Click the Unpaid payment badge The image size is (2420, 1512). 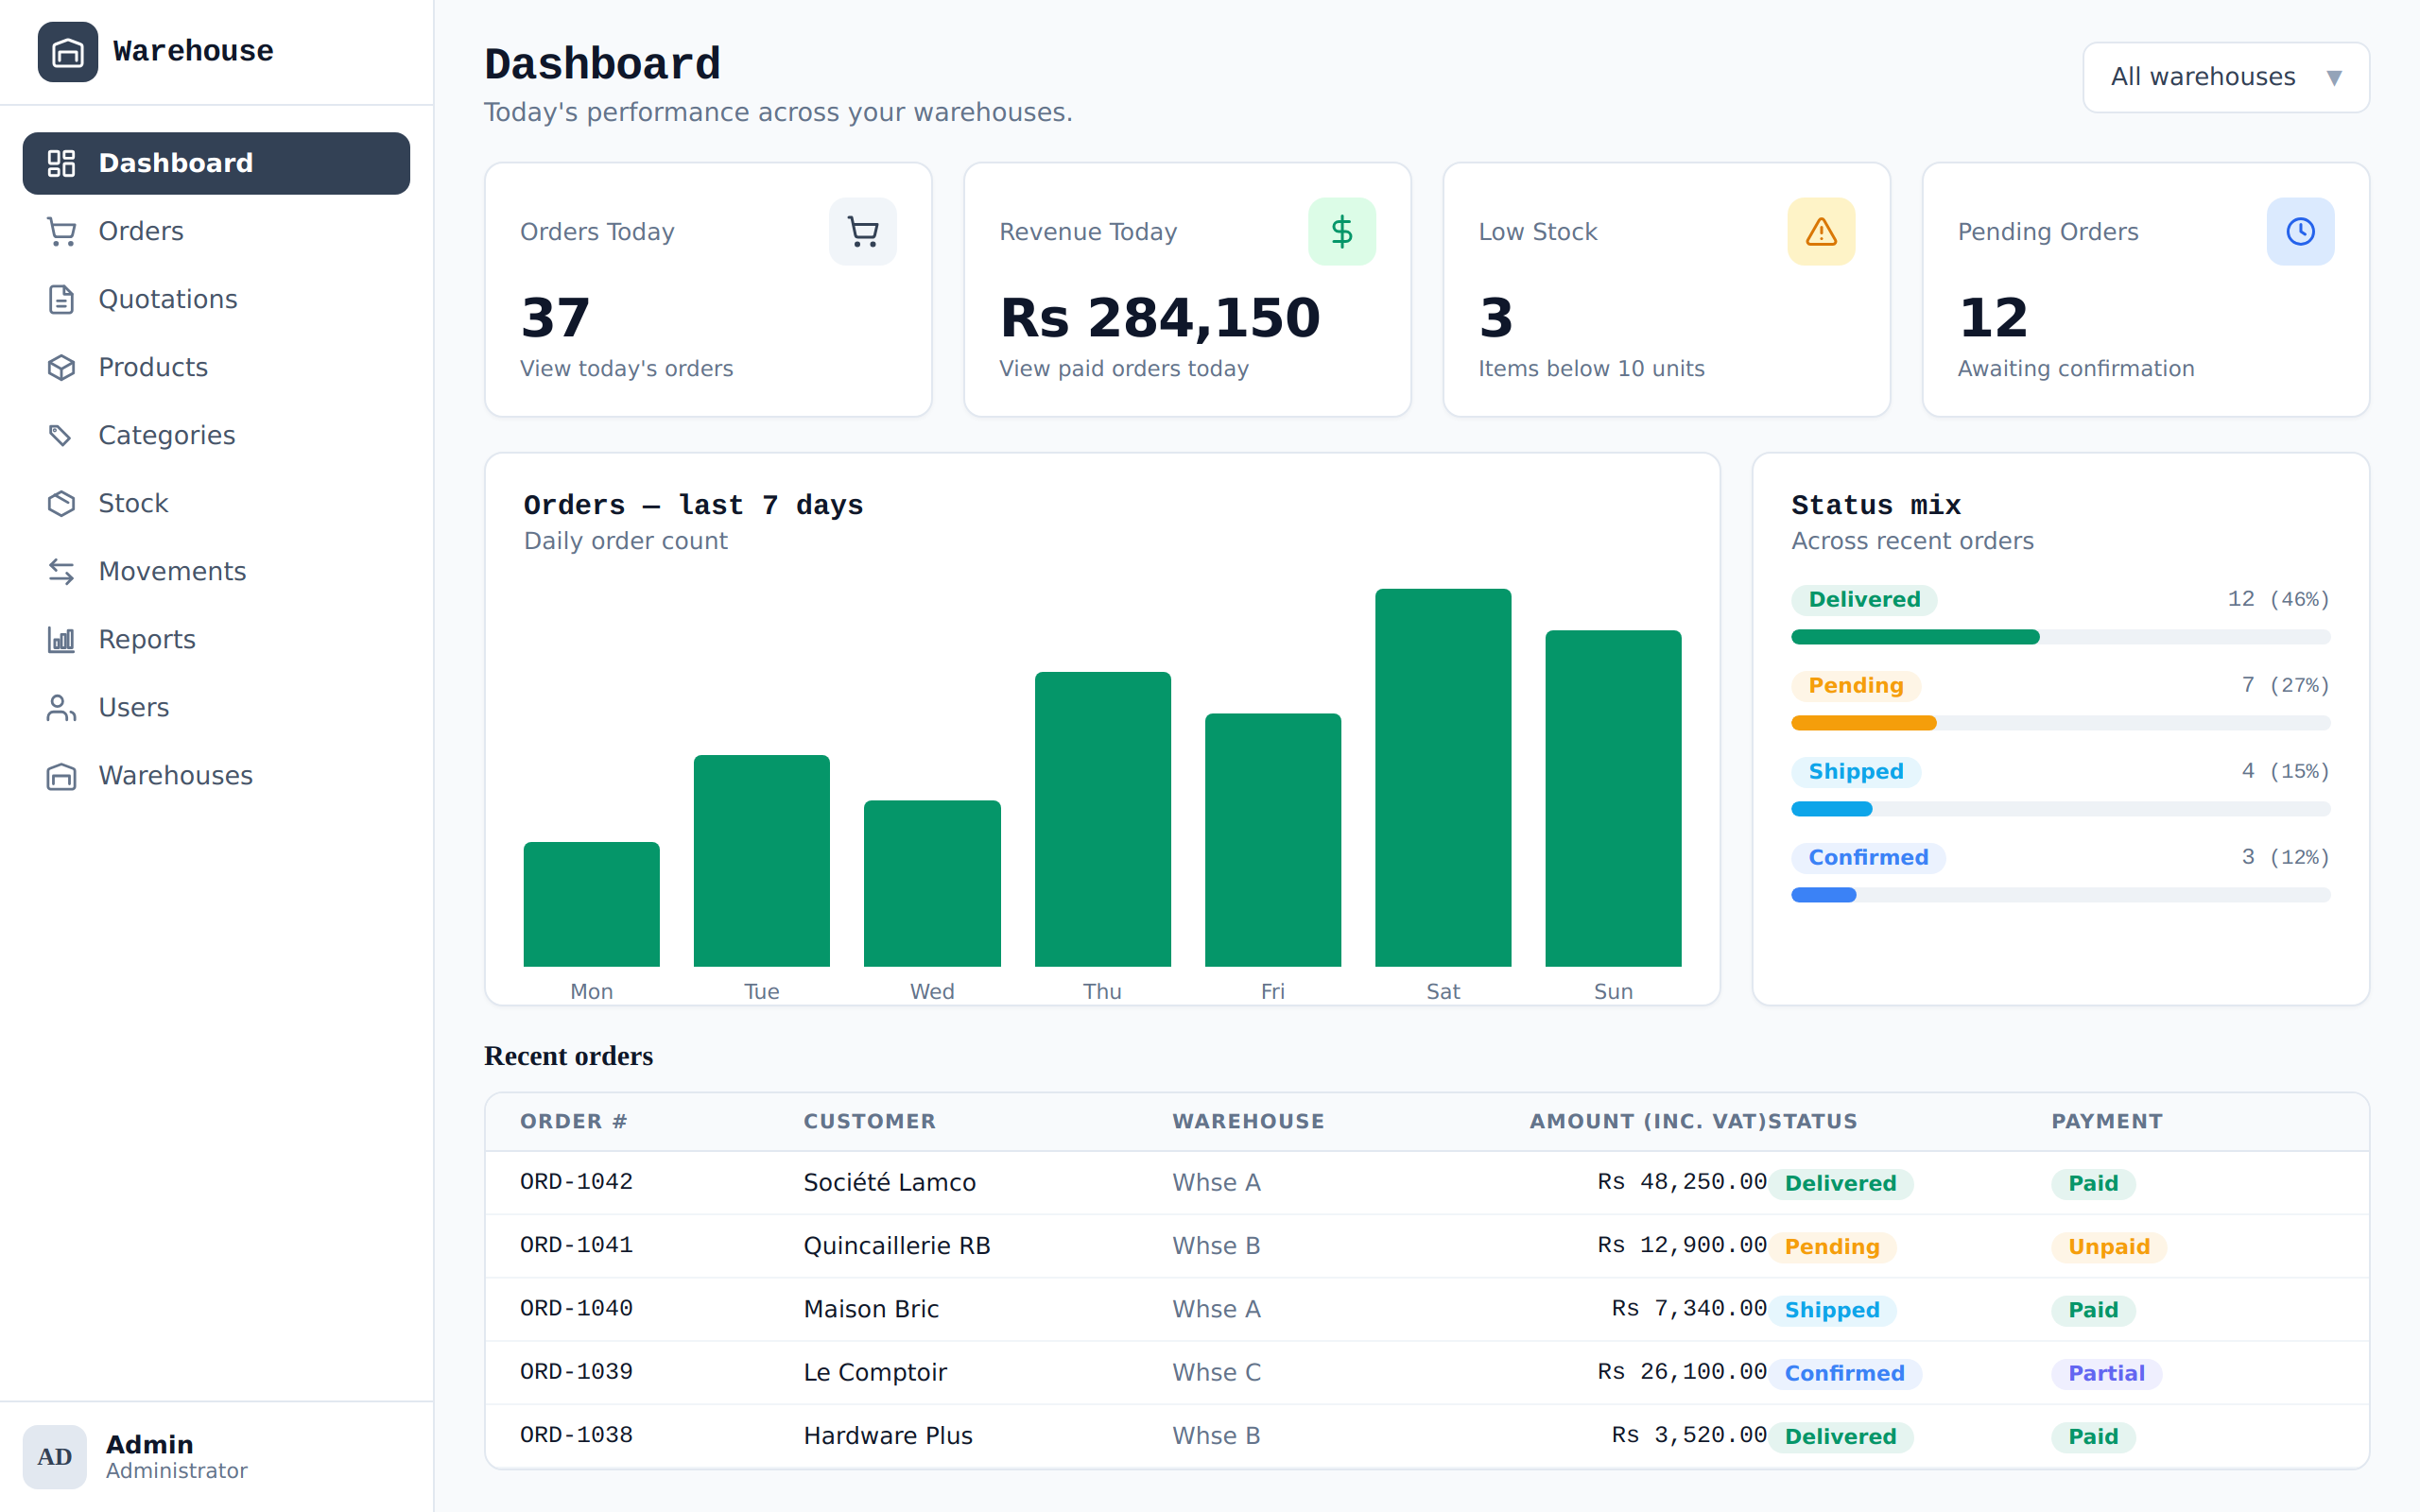click(2109, 1247)
